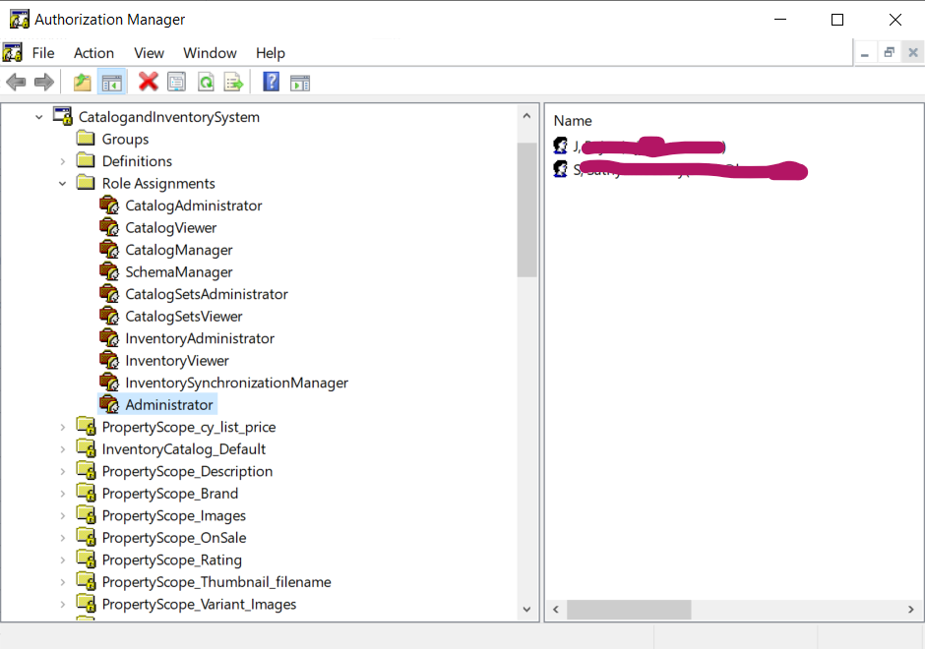
Task: Click the Back arrow toolbar icon
Action: (x=16, y=82)
